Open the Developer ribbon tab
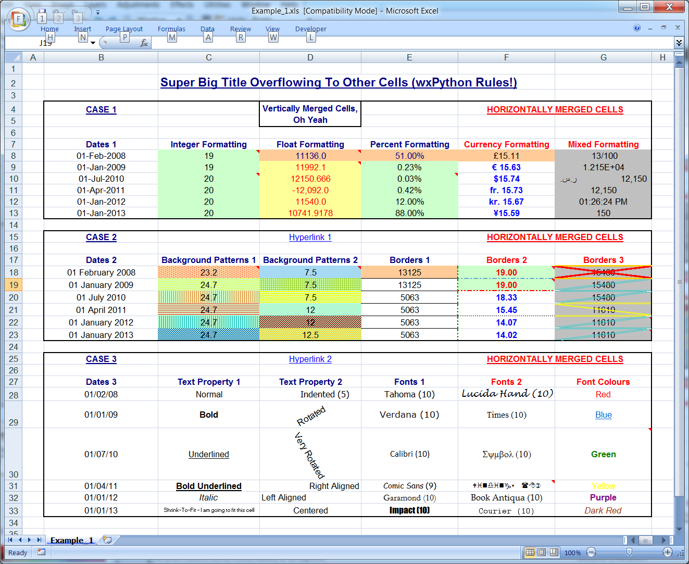689x564 pixels. tap(310, 29)
